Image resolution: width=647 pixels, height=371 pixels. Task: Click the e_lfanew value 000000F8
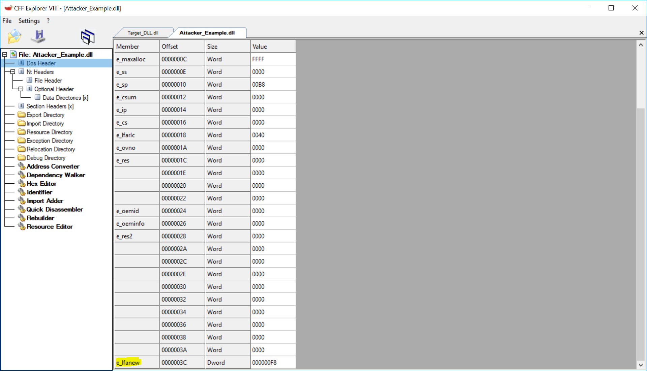(x=273, y=363)
